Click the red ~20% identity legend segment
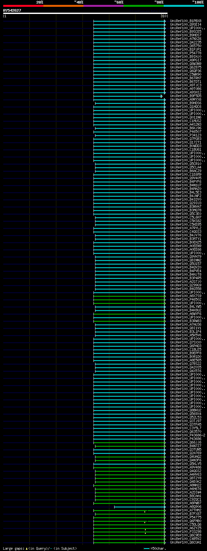The image size is (207, 551). point(23,6)
